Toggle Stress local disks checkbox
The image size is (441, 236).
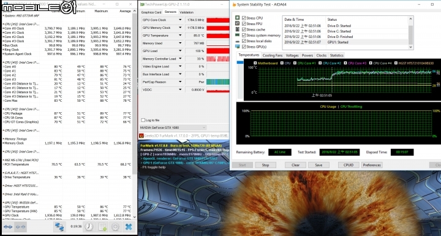(x=244, y=41)
